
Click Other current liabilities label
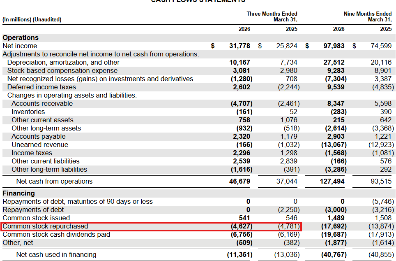pos(46,161)
